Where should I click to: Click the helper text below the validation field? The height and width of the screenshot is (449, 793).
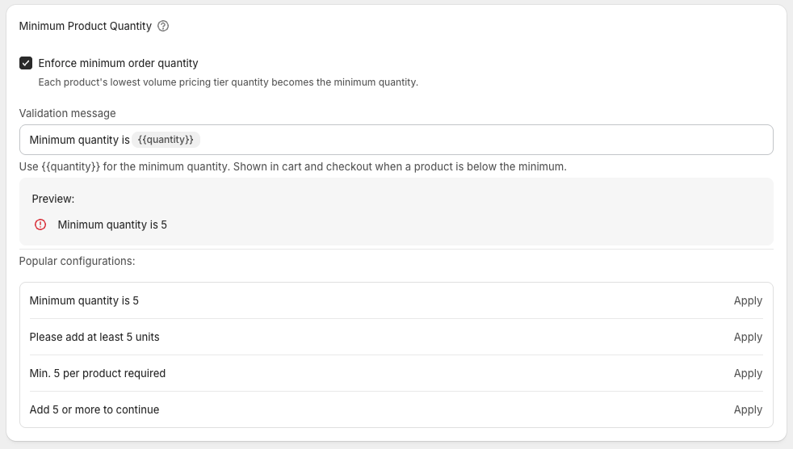pyautogui.click(x=292, y=167)
